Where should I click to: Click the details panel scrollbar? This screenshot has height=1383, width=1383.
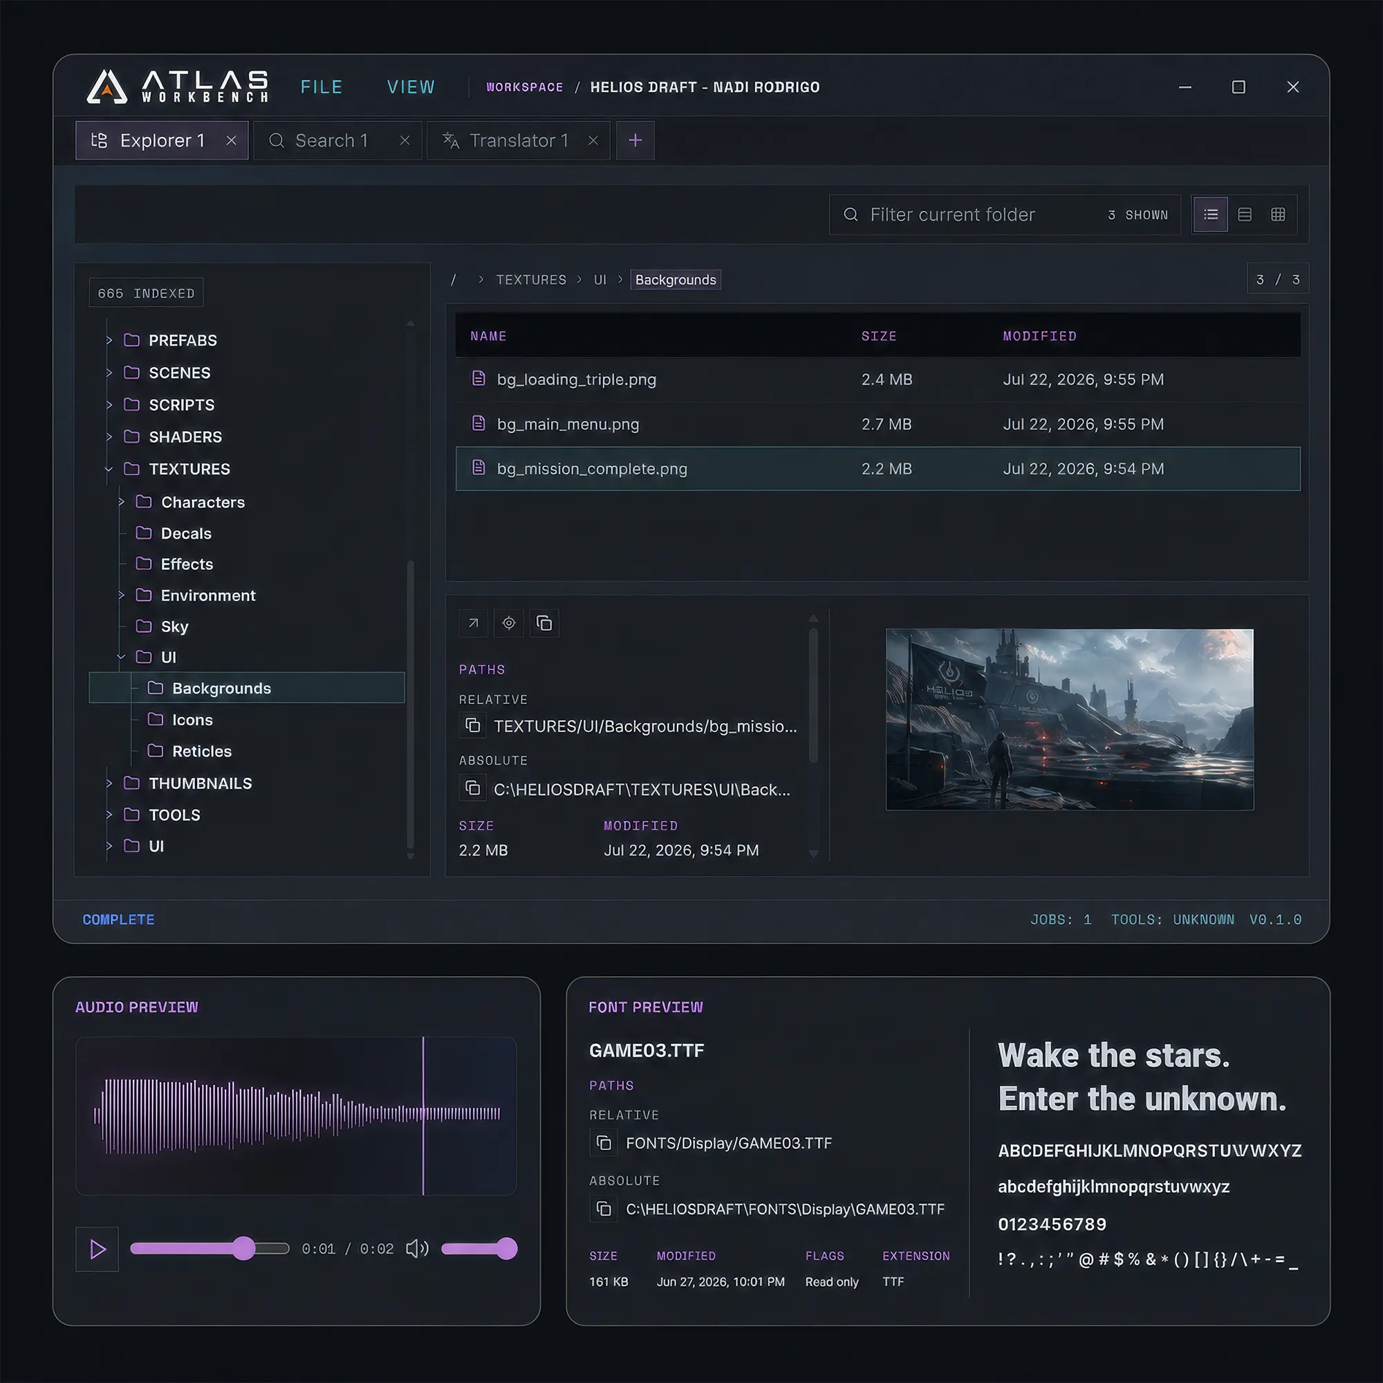(813, 696)
